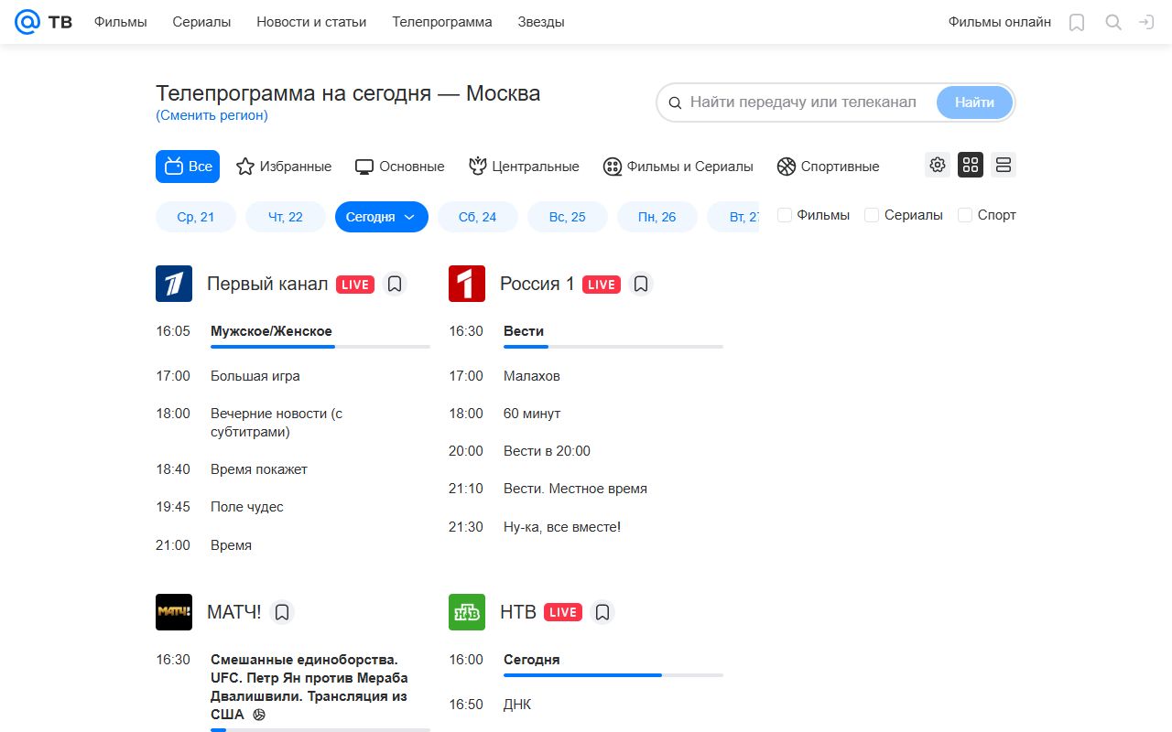Enable the Сериалы filter checkbox

(x=872, y=215)
